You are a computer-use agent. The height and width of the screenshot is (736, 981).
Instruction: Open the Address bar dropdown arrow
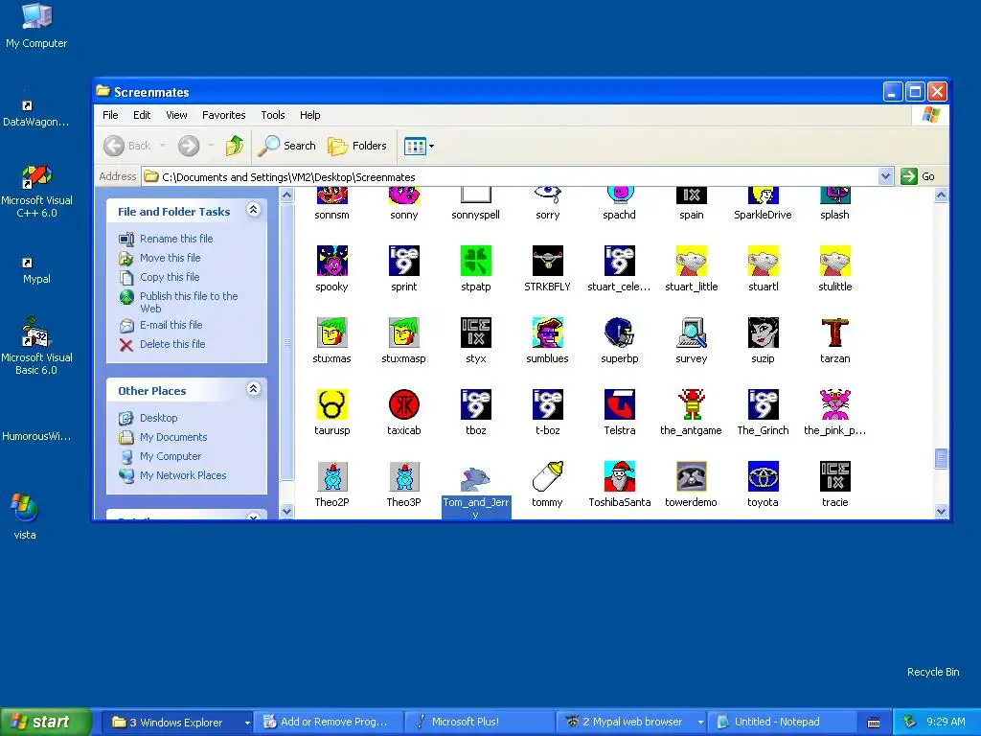pyautogui.click(x=885, y=176)
